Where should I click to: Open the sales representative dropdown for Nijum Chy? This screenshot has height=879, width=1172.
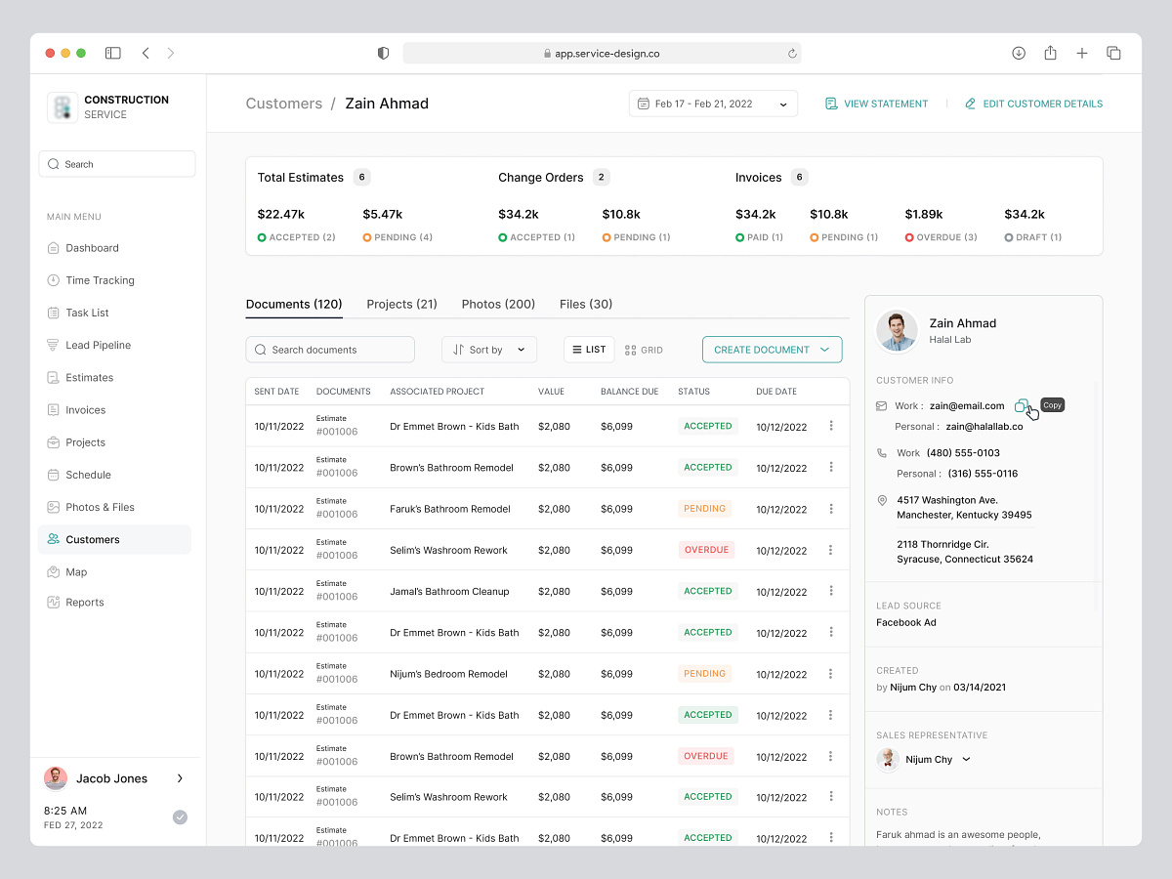[x=966, y=759]
